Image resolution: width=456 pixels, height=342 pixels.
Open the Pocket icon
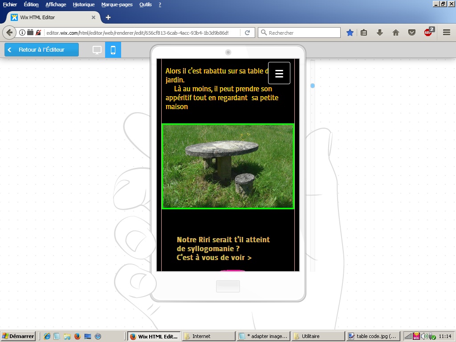pos(412,33)
